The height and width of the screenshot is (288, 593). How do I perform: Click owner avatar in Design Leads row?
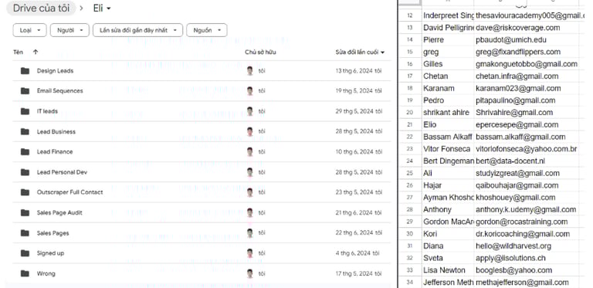[x=249, y=71]
